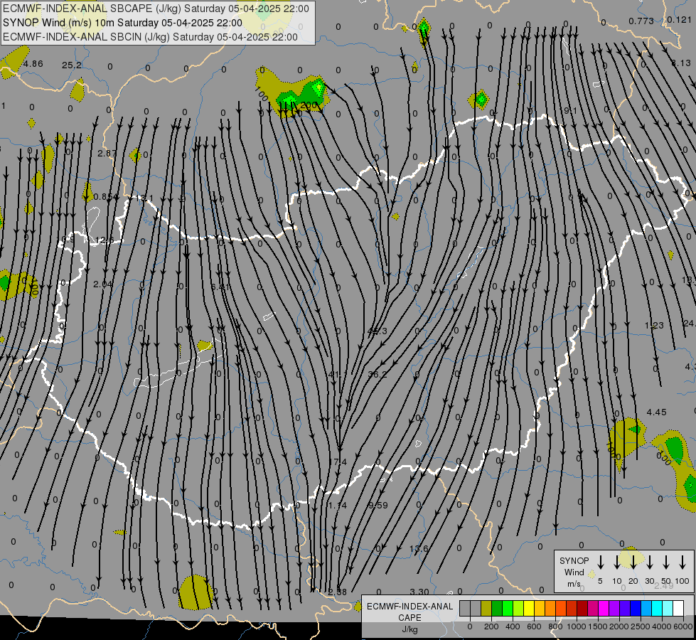Click the 2500 tick label on colorbar
Viewport: 696px width, 640px height.
(640, 626)
